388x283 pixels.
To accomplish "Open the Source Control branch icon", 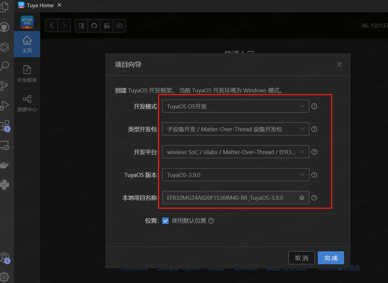I will (4, 86).
